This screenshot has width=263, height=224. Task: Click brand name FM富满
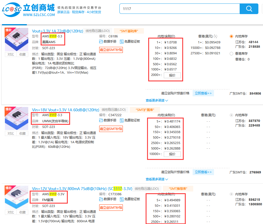(48, 200)
